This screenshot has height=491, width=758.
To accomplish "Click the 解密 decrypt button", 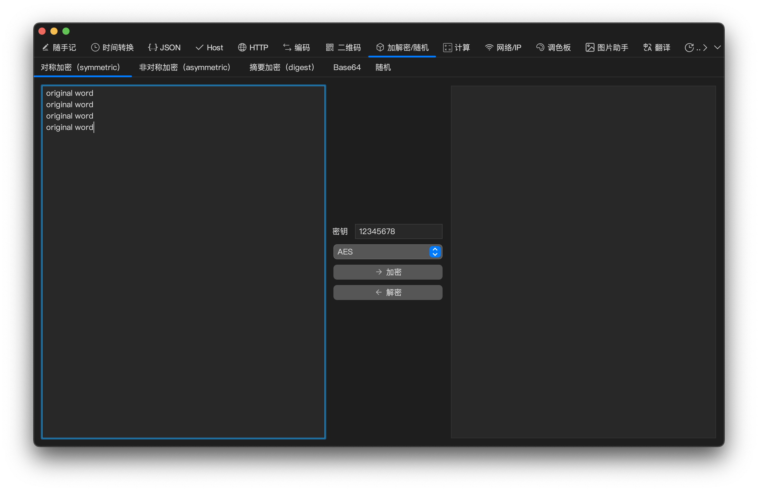I will point(388,292).
